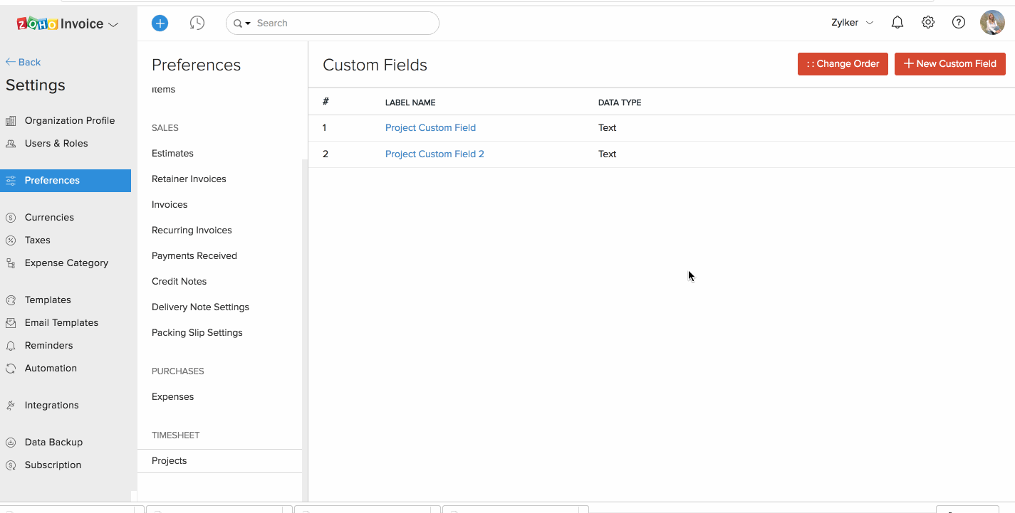Viewport: 1015px width, 513px height.
Task: Click the Data Backup icon in sidebar
Action: click(11, 443)
